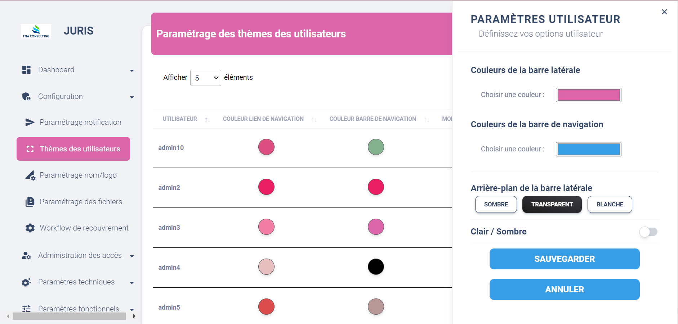Screen dimensions: 678x324
Task: Open the sidebar color picker swatch
Action: point(588,95)
